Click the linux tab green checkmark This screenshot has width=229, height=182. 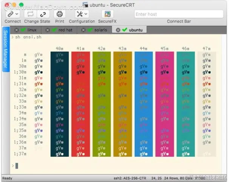(23, 30)
